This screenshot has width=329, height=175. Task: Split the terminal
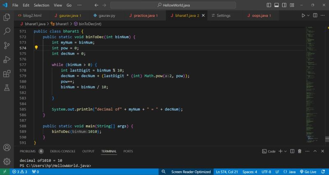(292, 151)
